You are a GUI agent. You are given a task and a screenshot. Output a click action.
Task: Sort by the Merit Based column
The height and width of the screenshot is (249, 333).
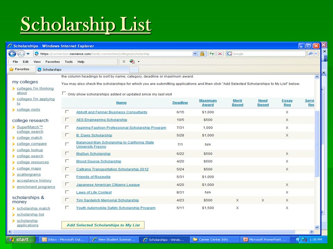(237, 103)
